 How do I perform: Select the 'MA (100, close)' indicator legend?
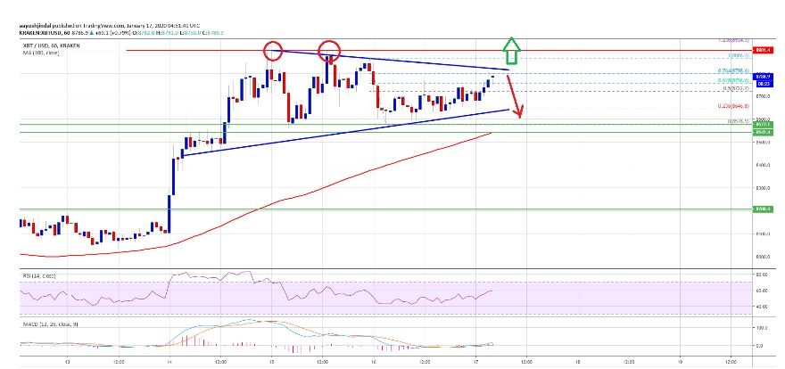click(x=39, y=52)
